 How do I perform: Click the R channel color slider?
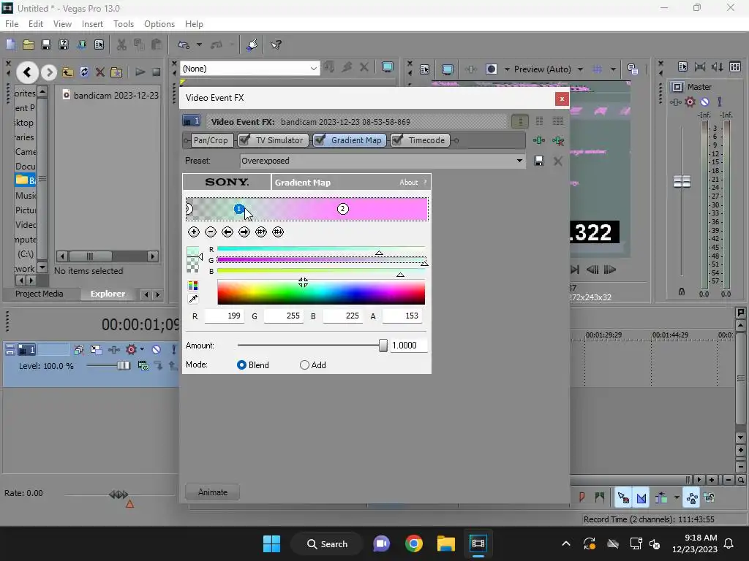pos(321,249)
